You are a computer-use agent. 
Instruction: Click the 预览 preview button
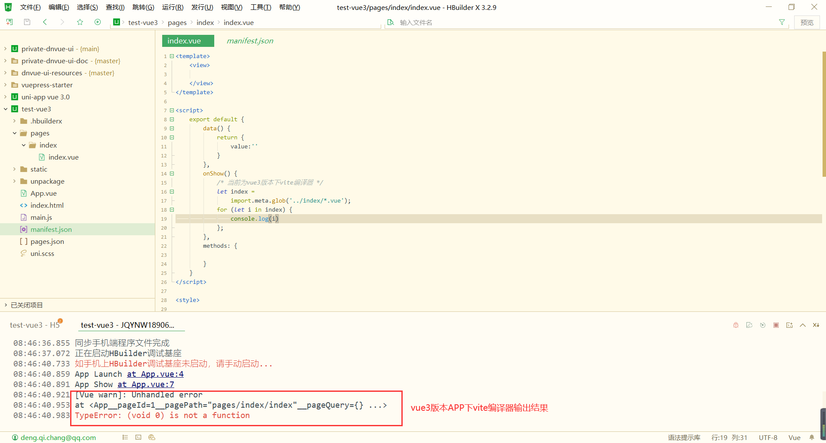pyautogui.click(x=807, y=22)
